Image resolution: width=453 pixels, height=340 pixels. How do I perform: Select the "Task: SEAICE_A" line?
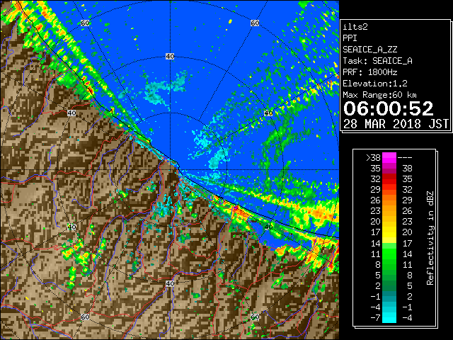[377, 61]
